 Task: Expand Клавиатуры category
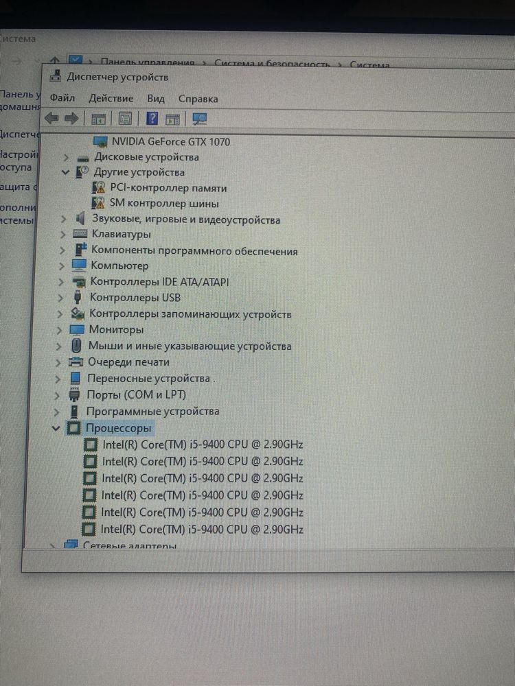(x=62, y=235)
